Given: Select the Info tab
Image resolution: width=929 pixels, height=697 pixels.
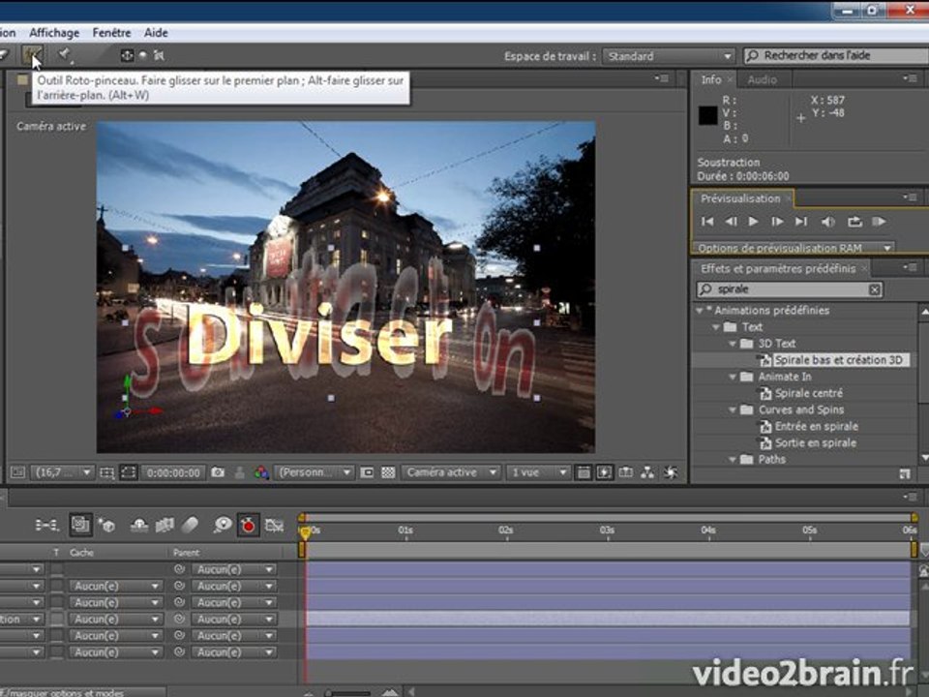Looking at the screenshot, I should pos(711,79).
